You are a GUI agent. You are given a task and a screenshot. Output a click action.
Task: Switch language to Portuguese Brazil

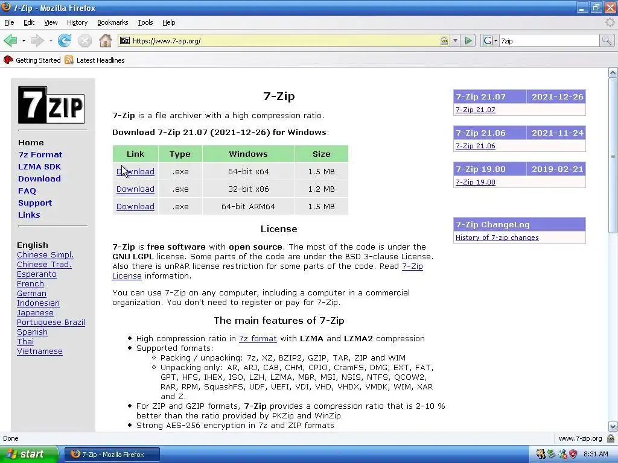[51, 323]
